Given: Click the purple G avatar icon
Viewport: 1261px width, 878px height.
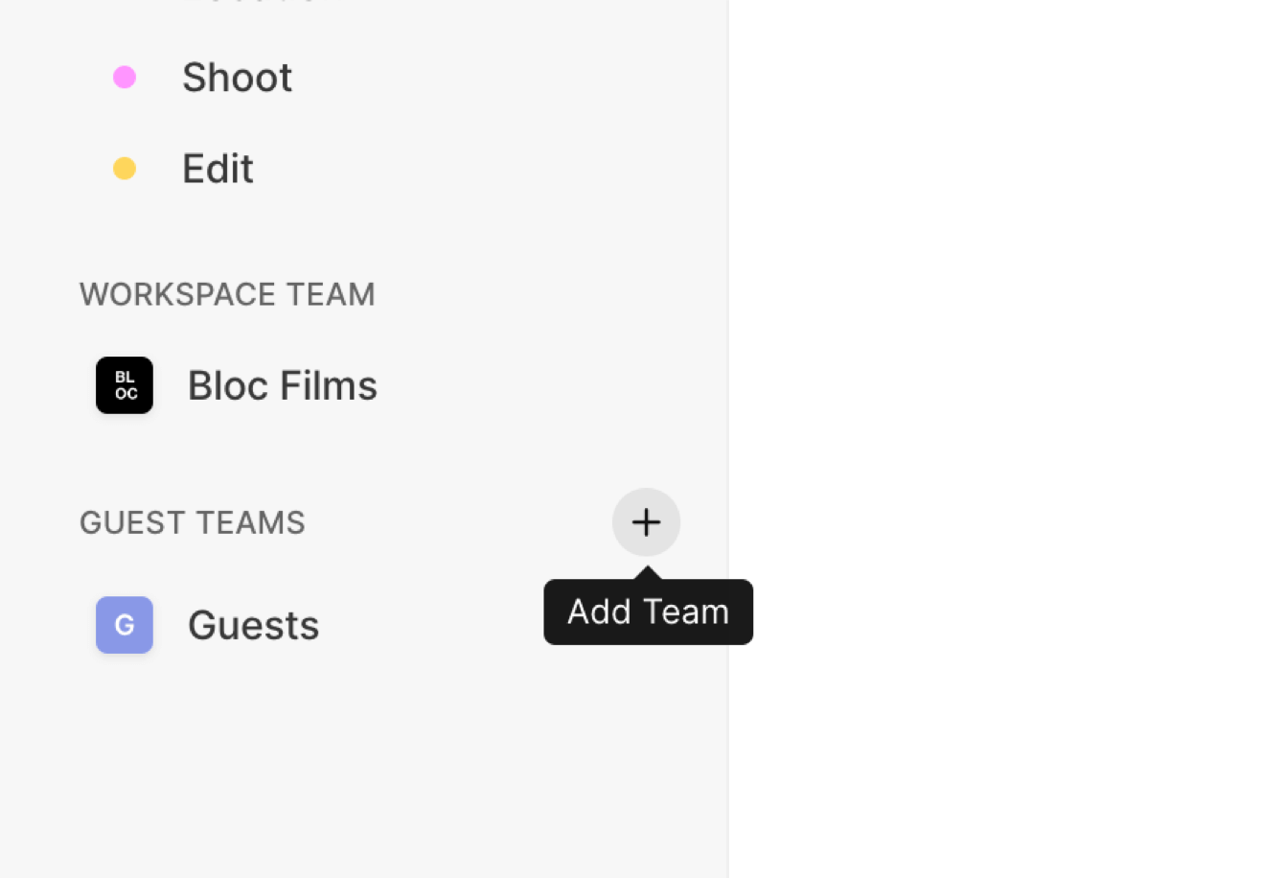Looking at the screenshot, I should pyautogui.click(x=125, y=625).
